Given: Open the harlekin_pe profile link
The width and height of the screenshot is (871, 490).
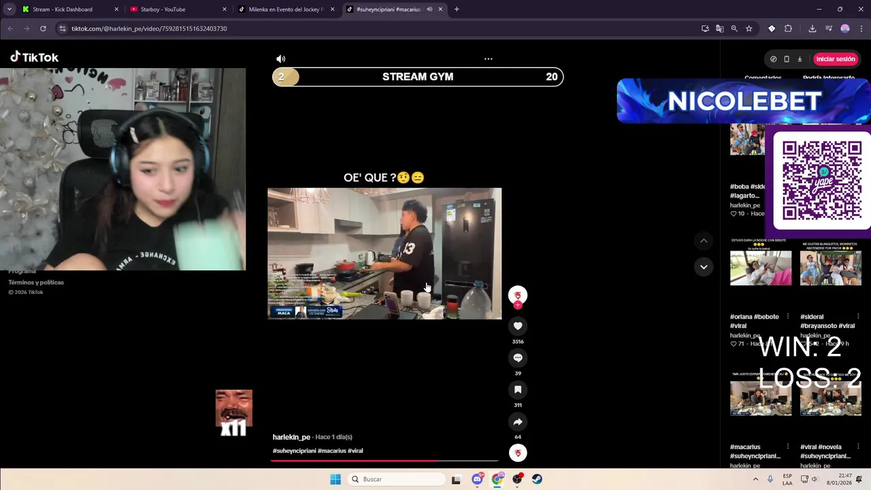Looking at the screenshot, I should pyautogui.click(x=291, y=437).
